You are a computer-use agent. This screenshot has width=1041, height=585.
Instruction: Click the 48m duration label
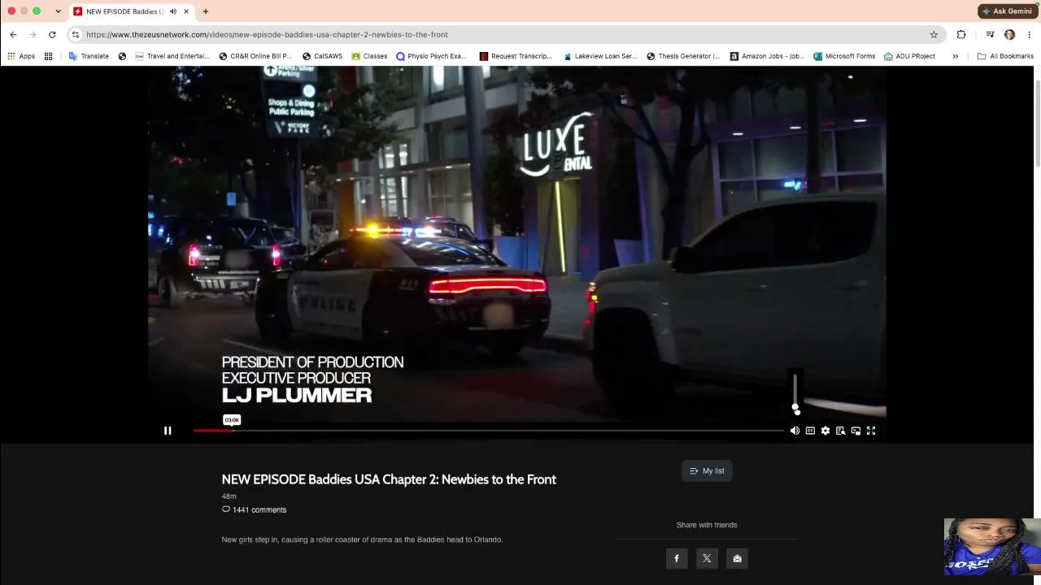pyautogui.click(x=229, y=496)
